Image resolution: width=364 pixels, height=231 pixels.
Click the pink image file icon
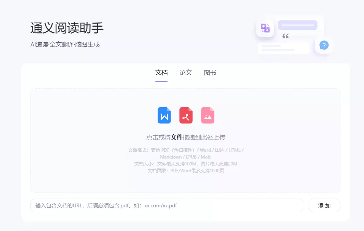[208, 115]
